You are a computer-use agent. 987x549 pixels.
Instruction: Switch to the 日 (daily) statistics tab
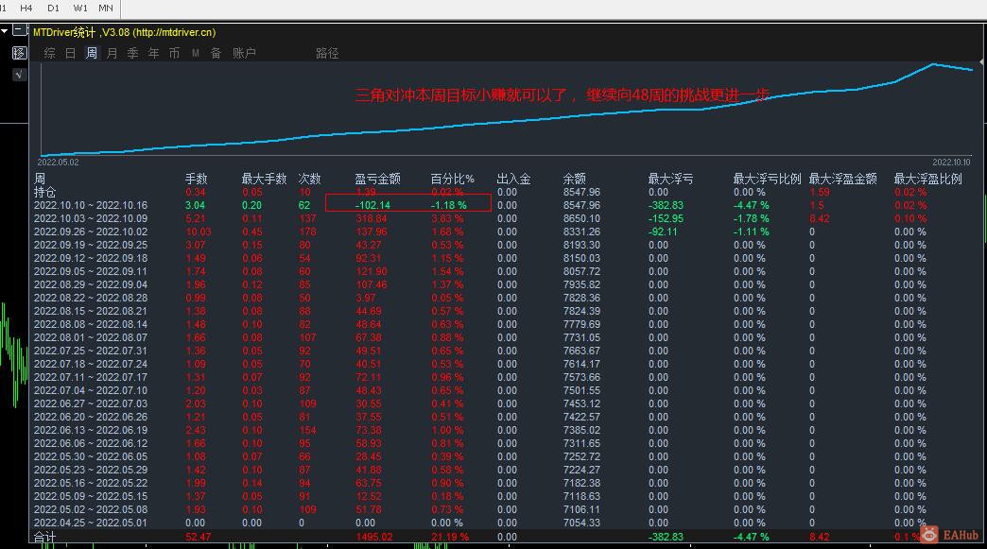71,54
